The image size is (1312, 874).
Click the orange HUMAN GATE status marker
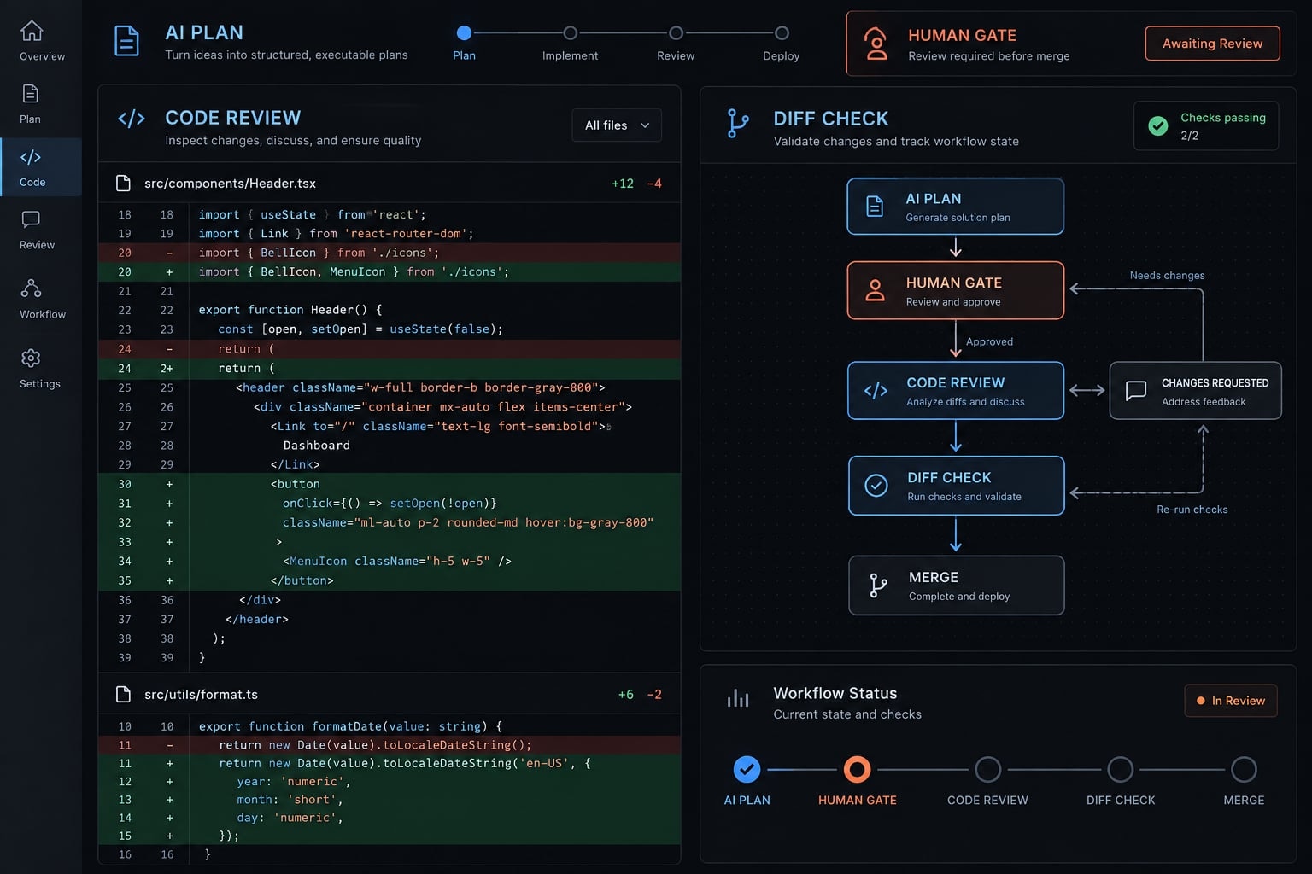click(x=857, y=770)
